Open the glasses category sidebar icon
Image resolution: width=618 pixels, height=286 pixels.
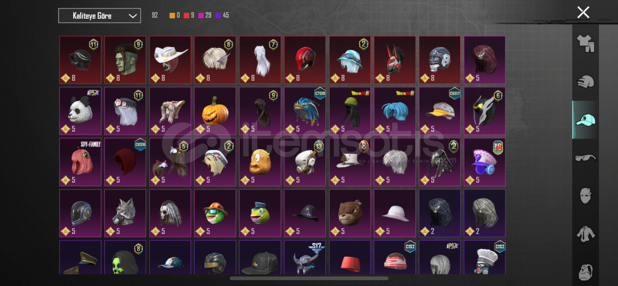click(x=585, y=158)
